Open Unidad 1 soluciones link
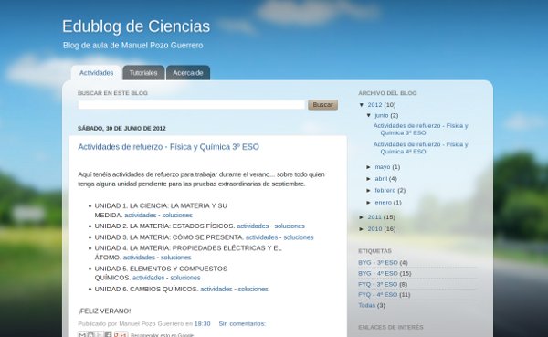Image resolution: width=548 pixels, height=337 pixels. click(177, 215)
